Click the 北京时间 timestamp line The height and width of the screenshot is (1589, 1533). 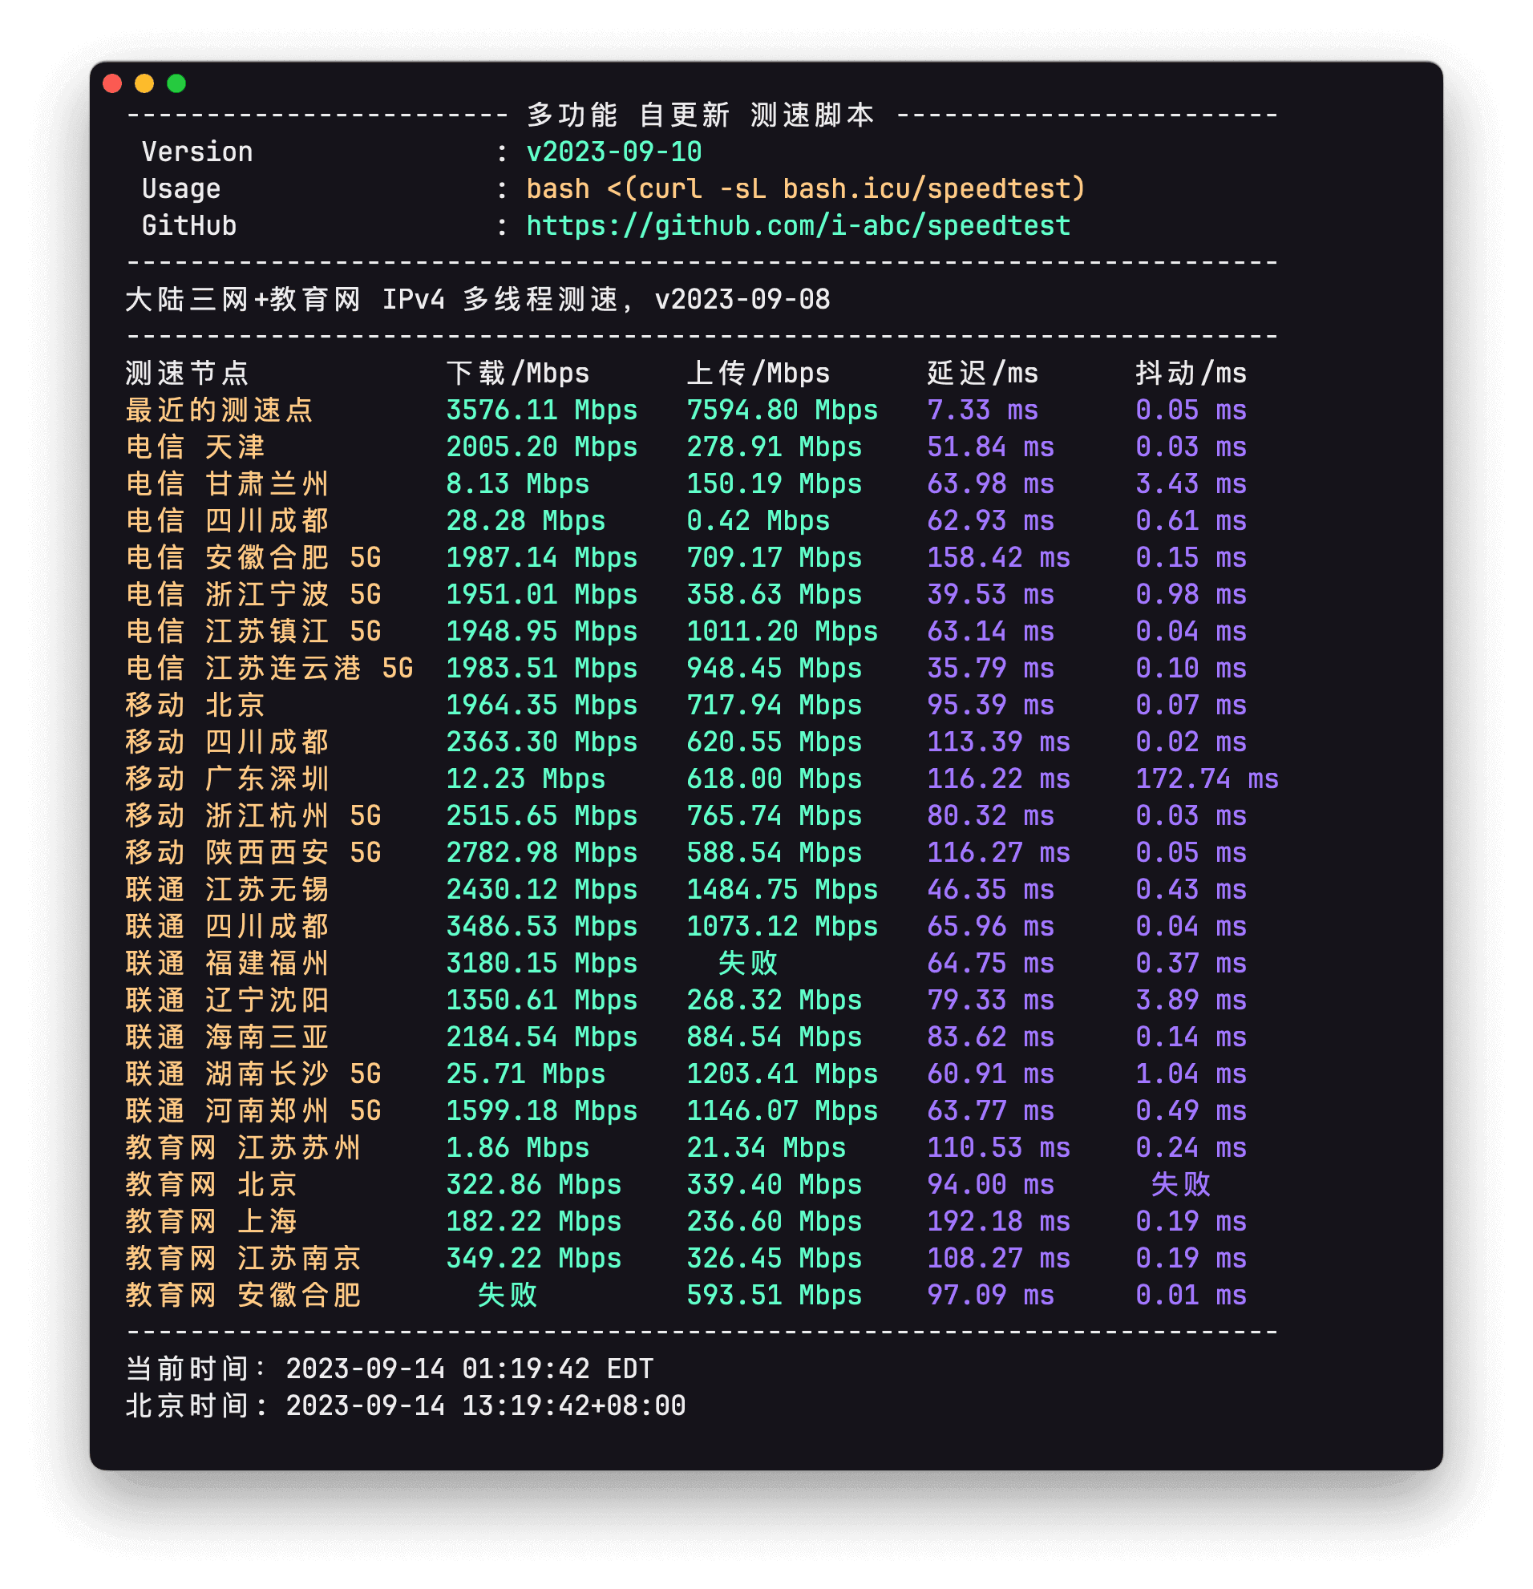pyautogui.click(x=406, y=1405)
